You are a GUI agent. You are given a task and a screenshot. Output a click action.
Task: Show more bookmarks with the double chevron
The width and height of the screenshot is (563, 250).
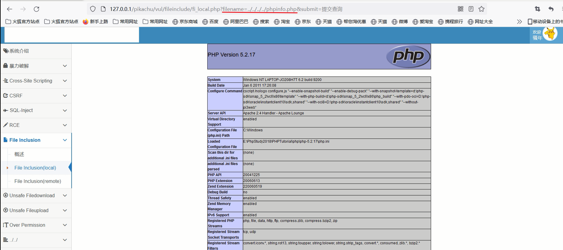click(520, 22)
